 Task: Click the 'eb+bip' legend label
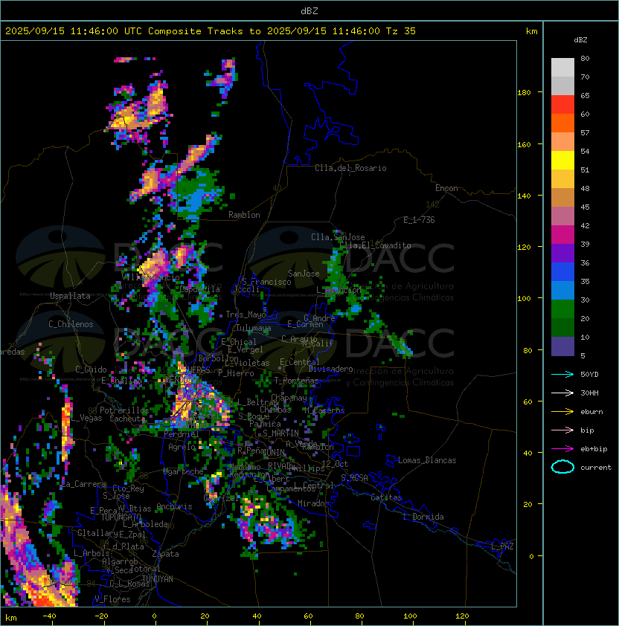594,449
